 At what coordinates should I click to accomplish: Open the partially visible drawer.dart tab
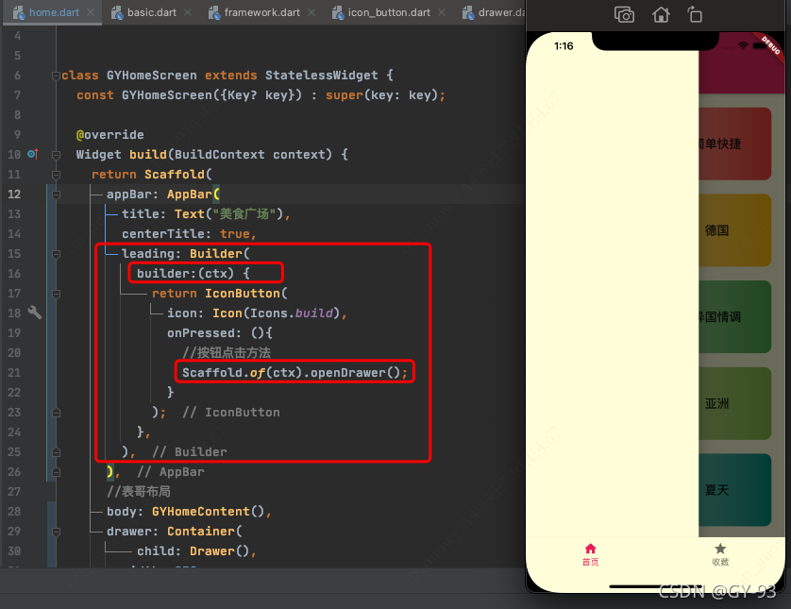click(494, 12)
